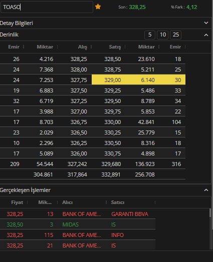Screen dimensions: 213x262
Task: Click green trade price 328,50
Action: [15, 224]
